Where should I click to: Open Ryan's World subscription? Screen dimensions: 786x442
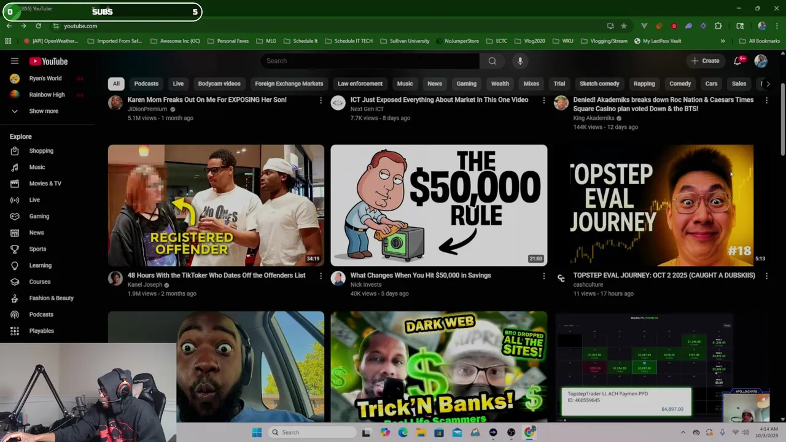(45, 79)
